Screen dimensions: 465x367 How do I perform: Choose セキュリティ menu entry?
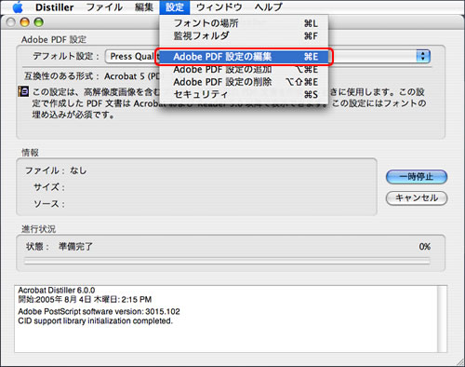click(244, 94)
